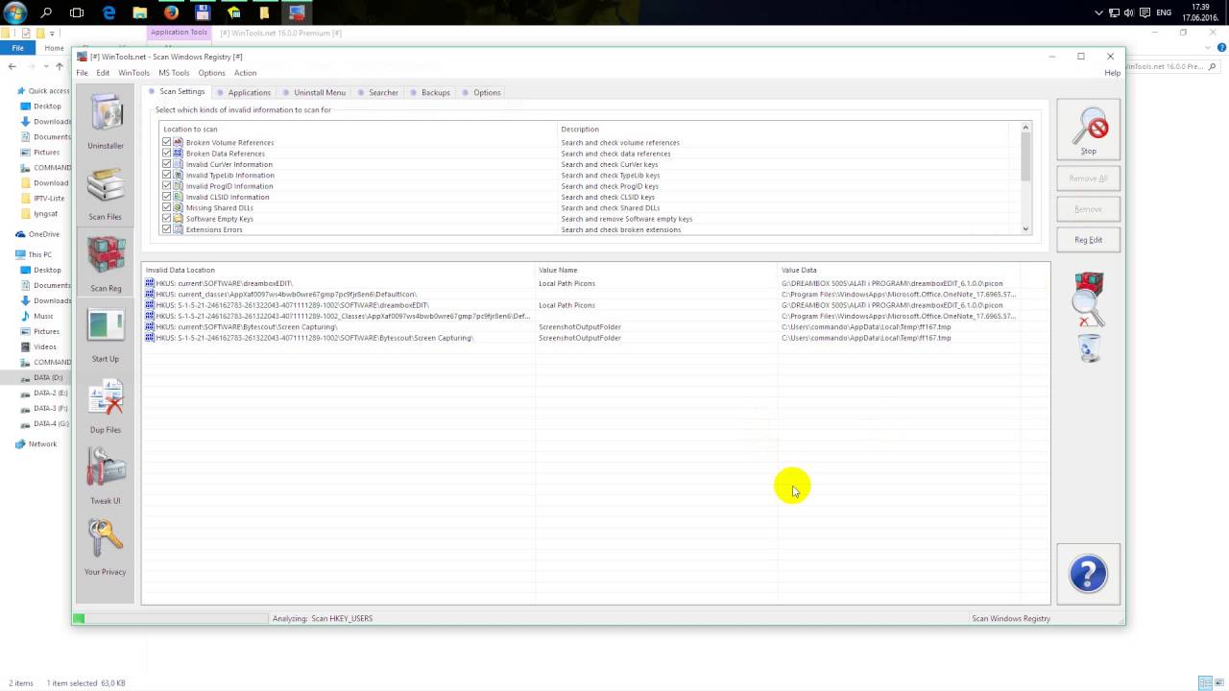This screenshot has height=691, width=1229.
Task: Open the Edit menu
Action: click(x=103, y=73)
